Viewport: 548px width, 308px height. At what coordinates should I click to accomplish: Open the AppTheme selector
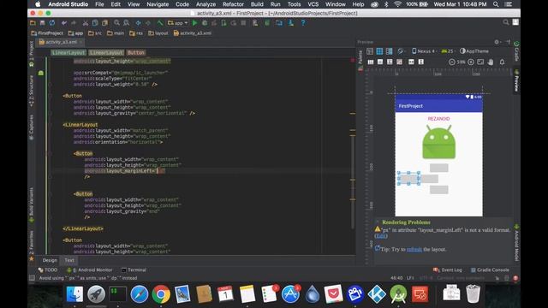click(x=474, y=51)
